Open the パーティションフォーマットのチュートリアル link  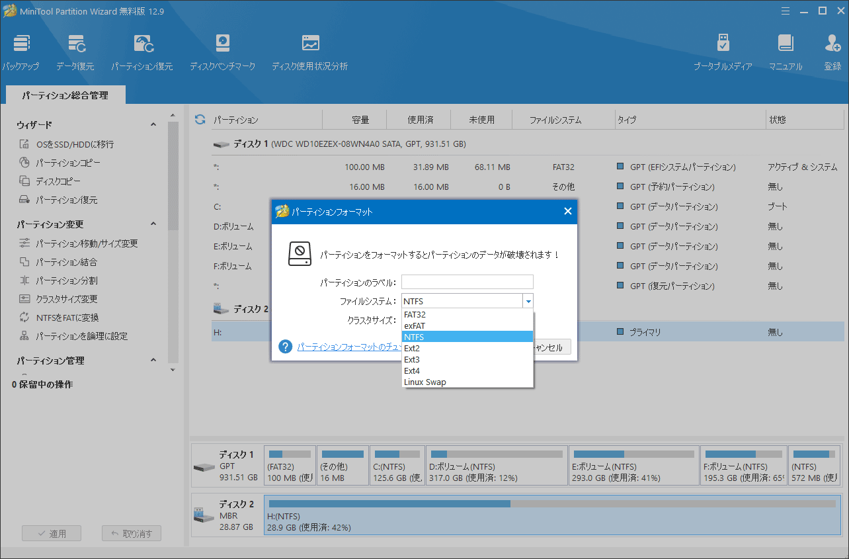tap(349, 347)
